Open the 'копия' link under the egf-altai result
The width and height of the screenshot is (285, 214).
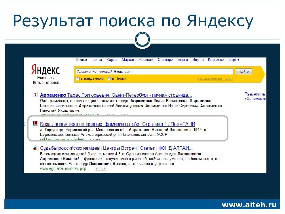(x=100, y=168)
